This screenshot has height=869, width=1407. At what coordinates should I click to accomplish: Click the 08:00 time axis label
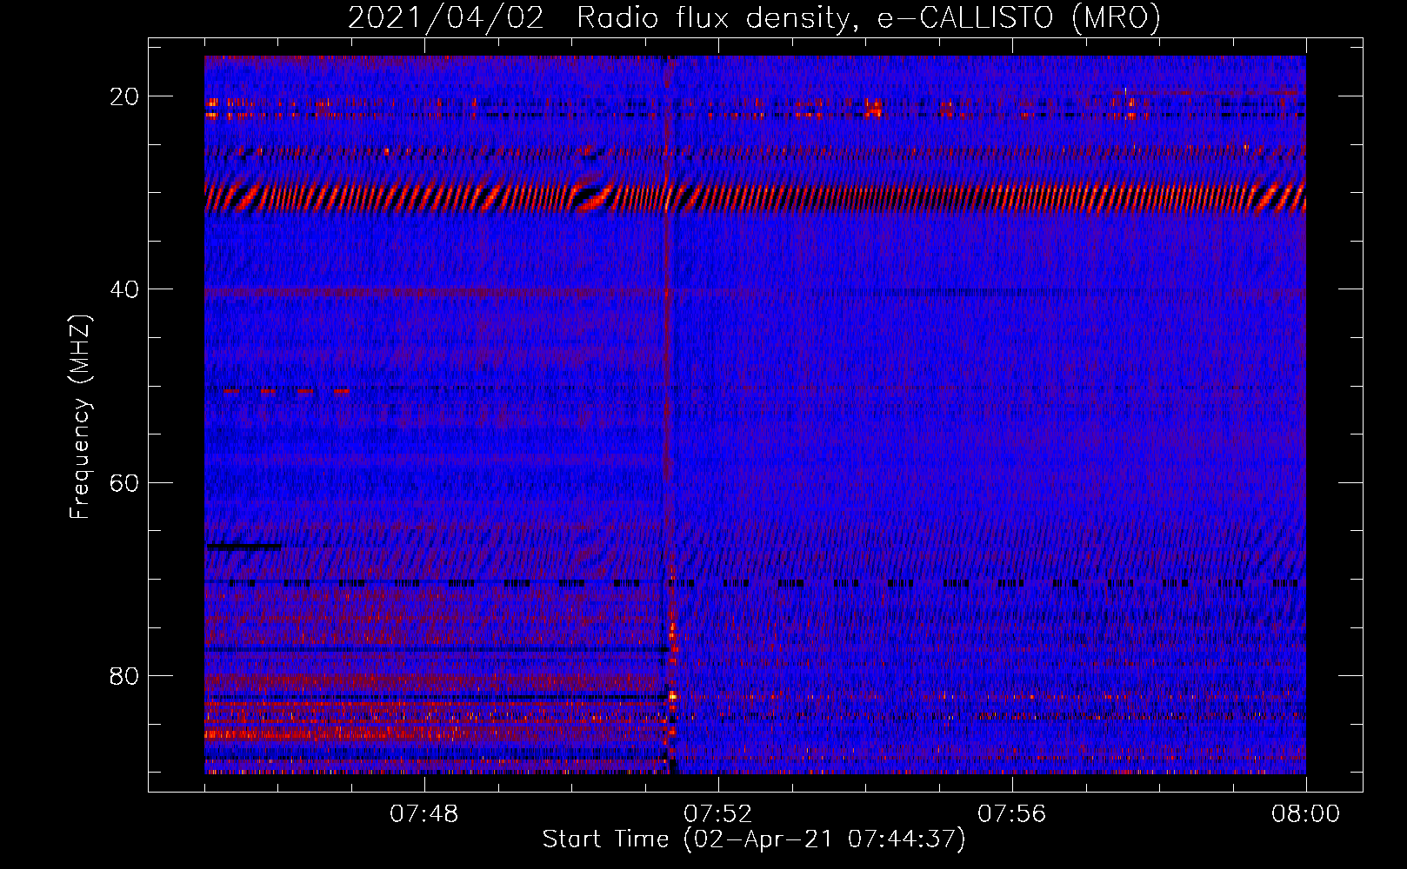(x=1306, y=814)
